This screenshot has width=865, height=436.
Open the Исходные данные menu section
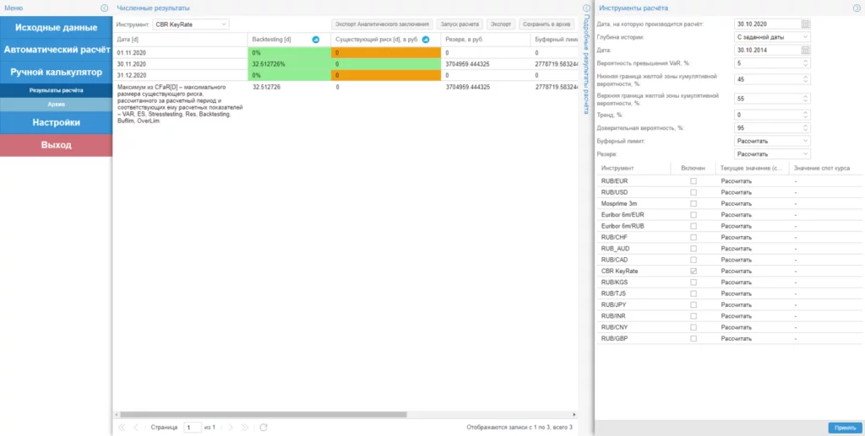(x=56, y=28)
